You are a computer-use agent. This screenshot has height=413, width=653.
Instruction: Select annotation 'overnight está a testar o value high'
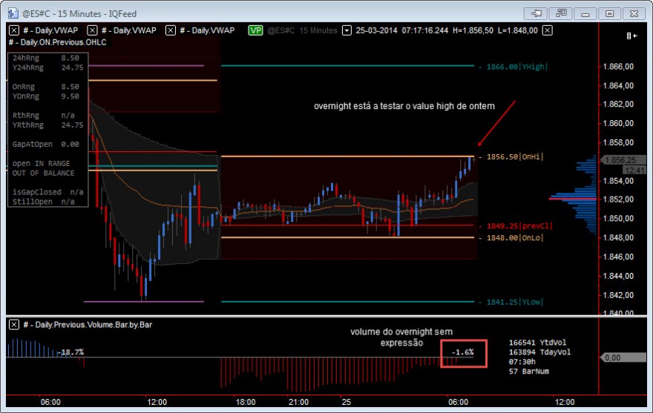(404, 106)
